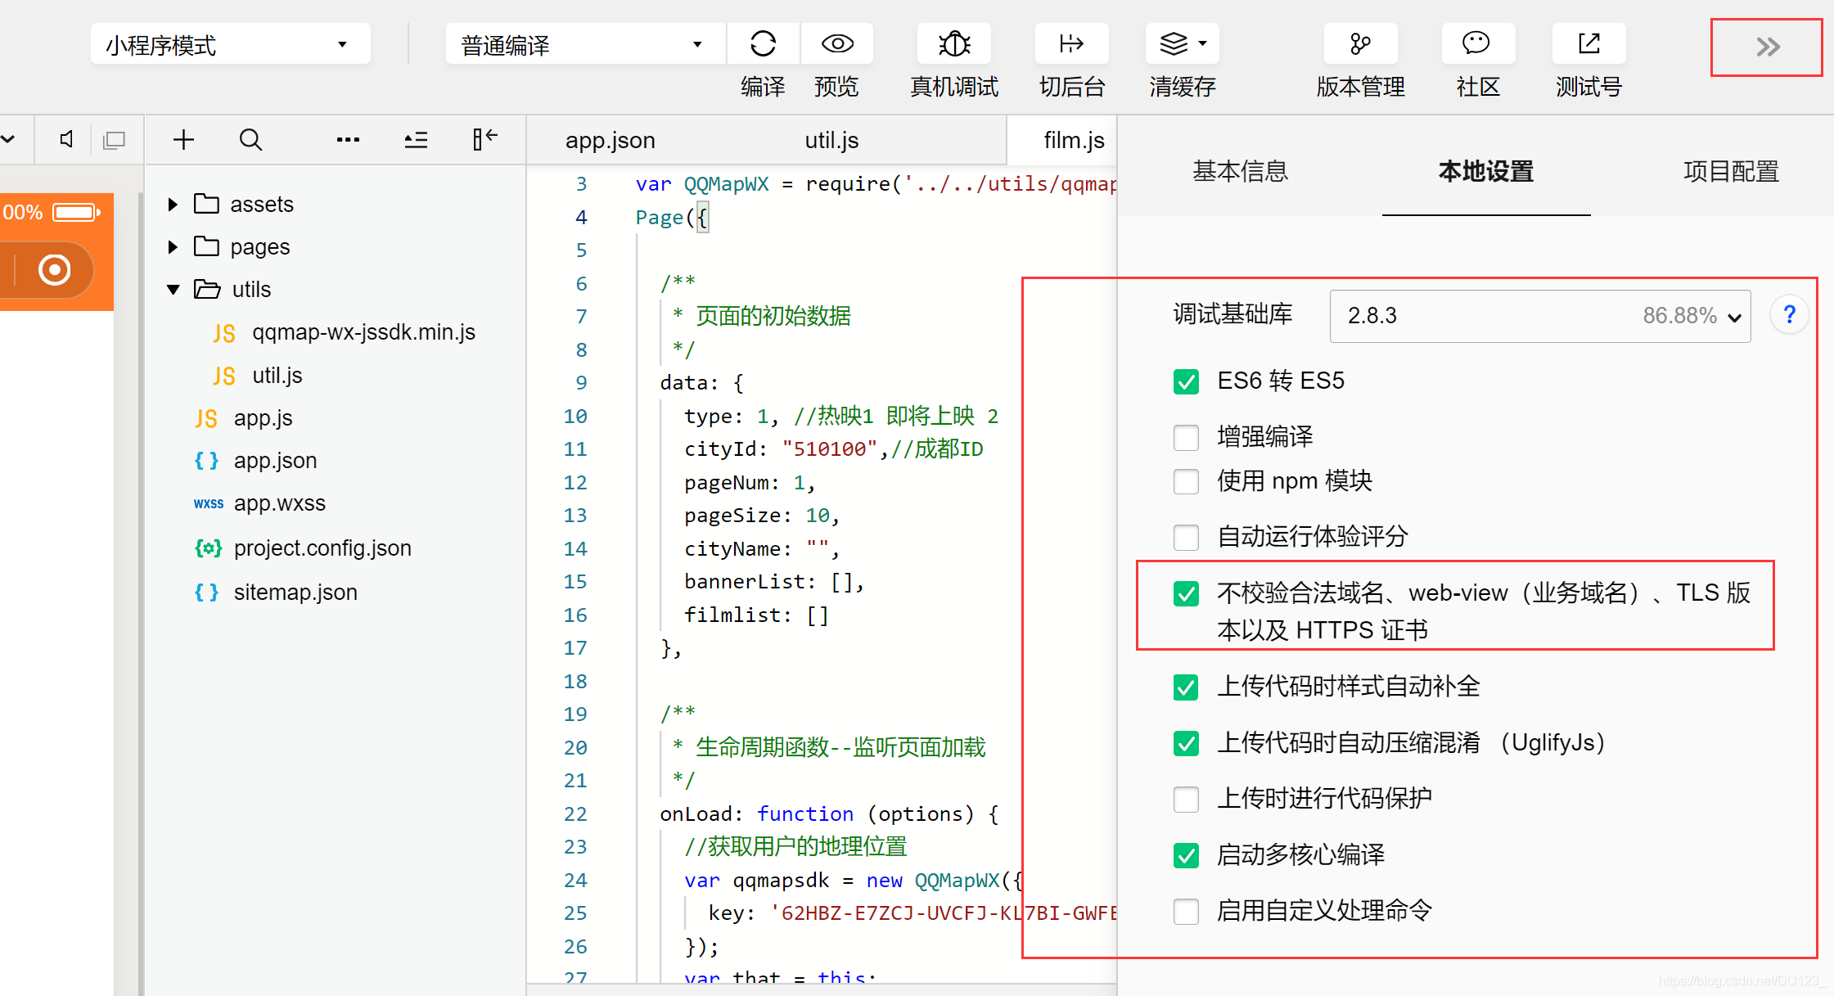Toggle 上传代码时样式自动补全 checkbox
The height and width of the screenshot is (996, 1834).
(x=1186, y=687)
